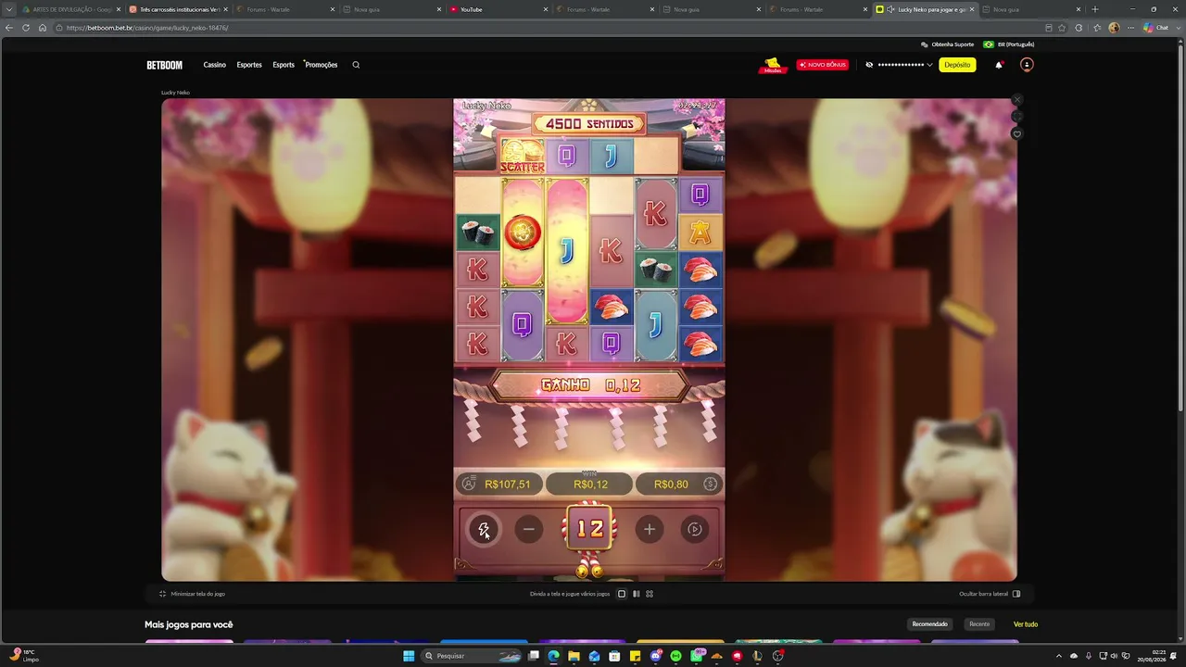Image resolution: width=1186 pixels, height=667 pixels.
Task: Reload the page
Action: pos(26,28)
